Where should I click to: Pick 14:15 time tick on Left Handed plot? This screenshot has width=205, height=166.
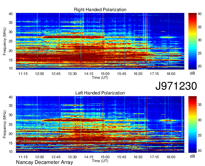pos(89,157)
